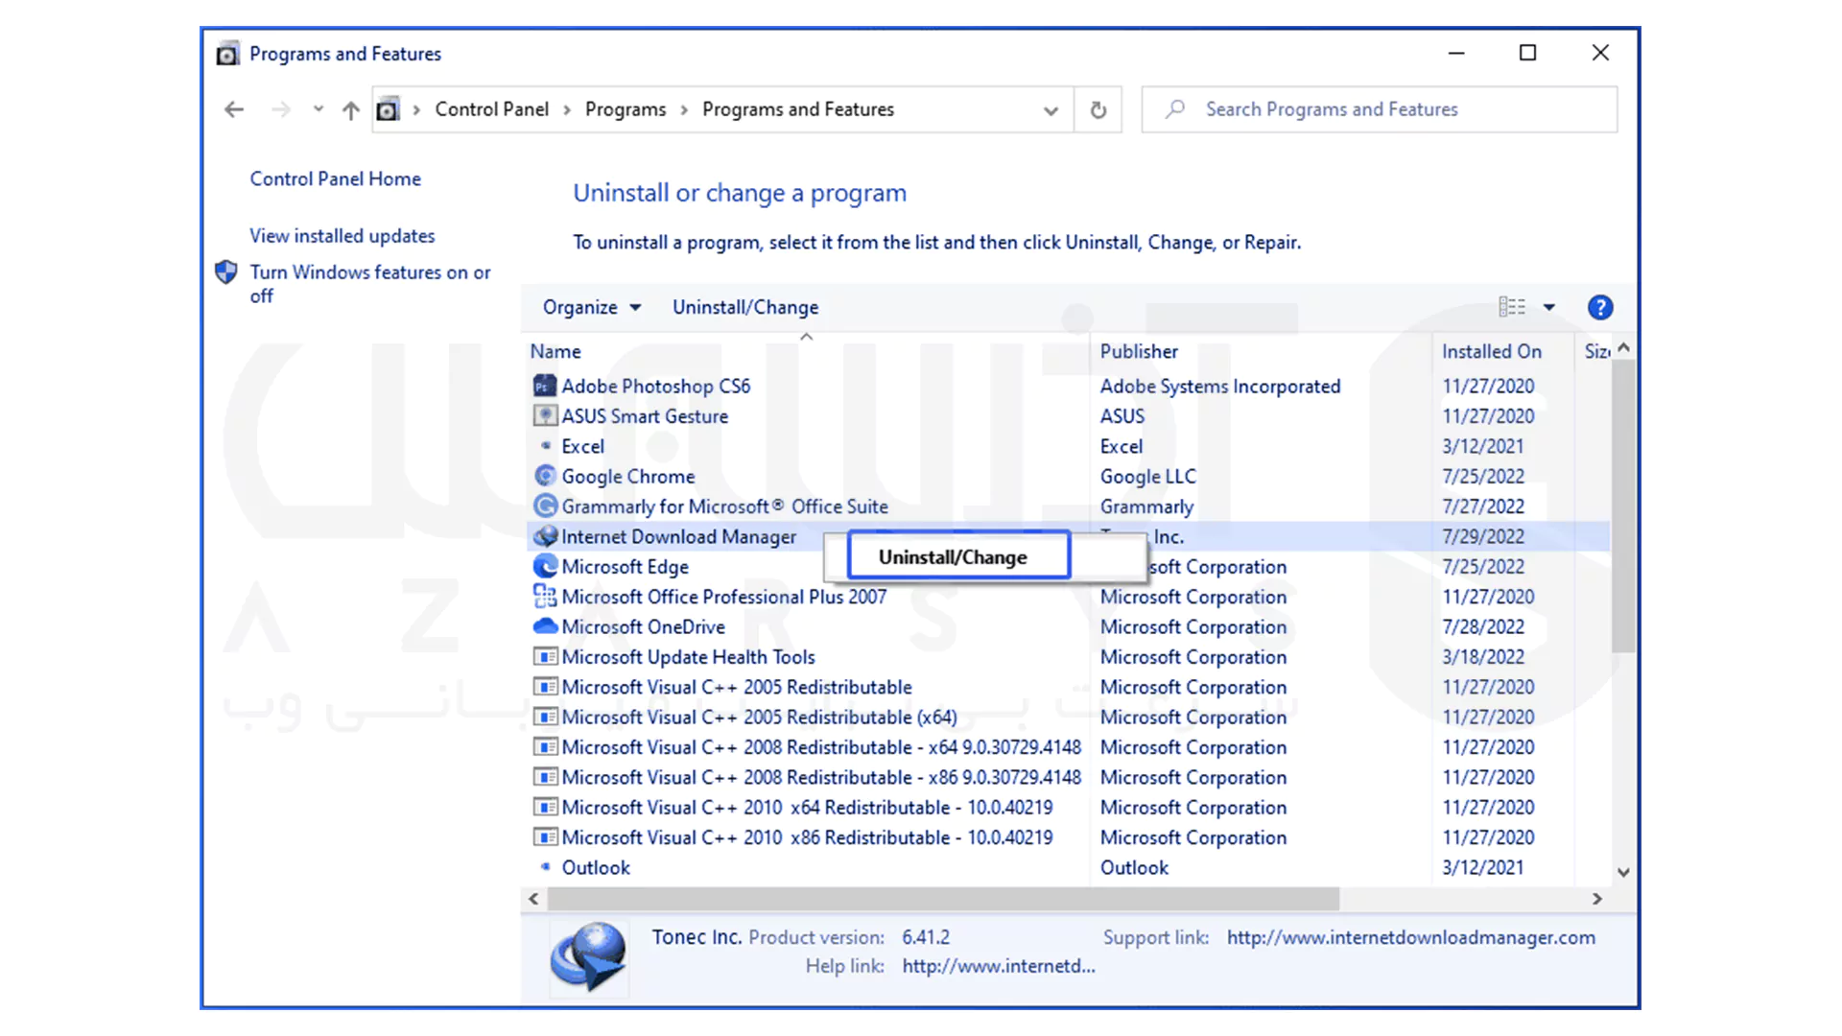Click the Microsoft Office Professional Plus 2007 icon

(x=545, y=596)
